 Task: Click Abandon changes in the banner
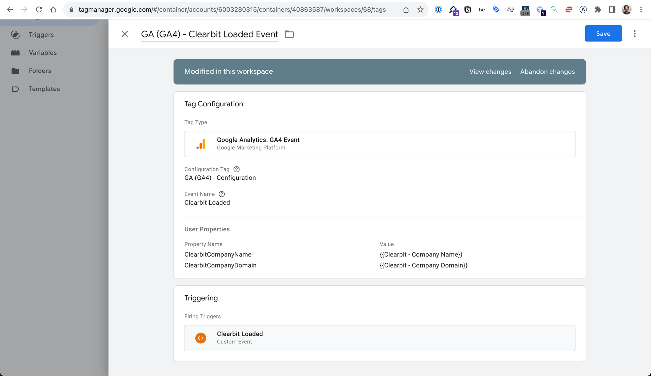click(547, 72)
